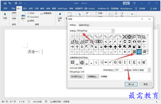Switch to the Design (设计) tab
Screen dimensions: 161x104
[25, 8]
